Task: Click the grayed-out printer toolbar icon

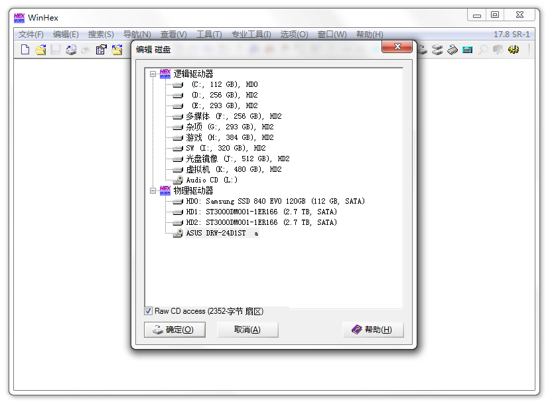Action: tap(86, 50)
